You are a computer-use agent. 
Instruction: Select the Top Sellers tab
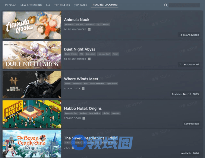(62, 5)
